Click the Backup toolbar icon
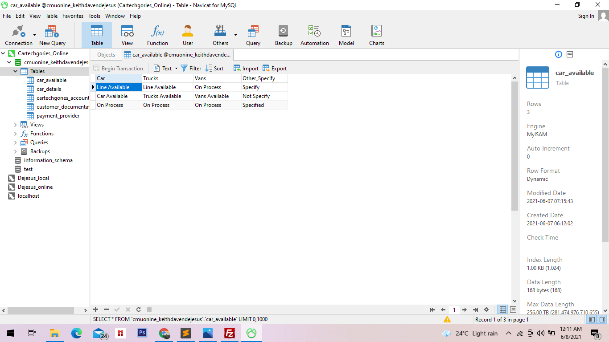Screen dimensions: 609x342 click(x=283, y=35)
